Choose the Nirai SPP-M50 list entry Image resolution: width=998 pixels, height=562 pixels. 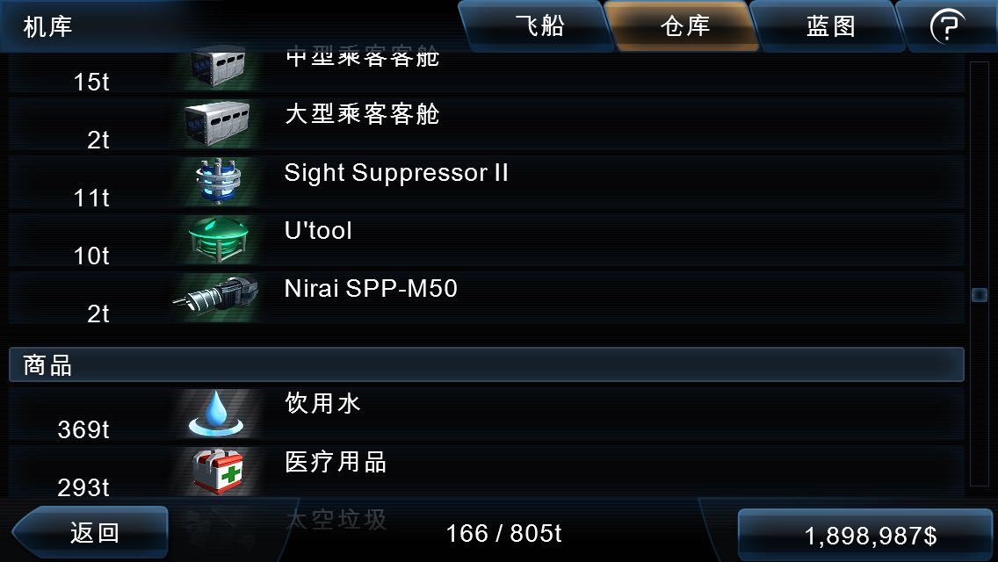click(x=487, y=298)
